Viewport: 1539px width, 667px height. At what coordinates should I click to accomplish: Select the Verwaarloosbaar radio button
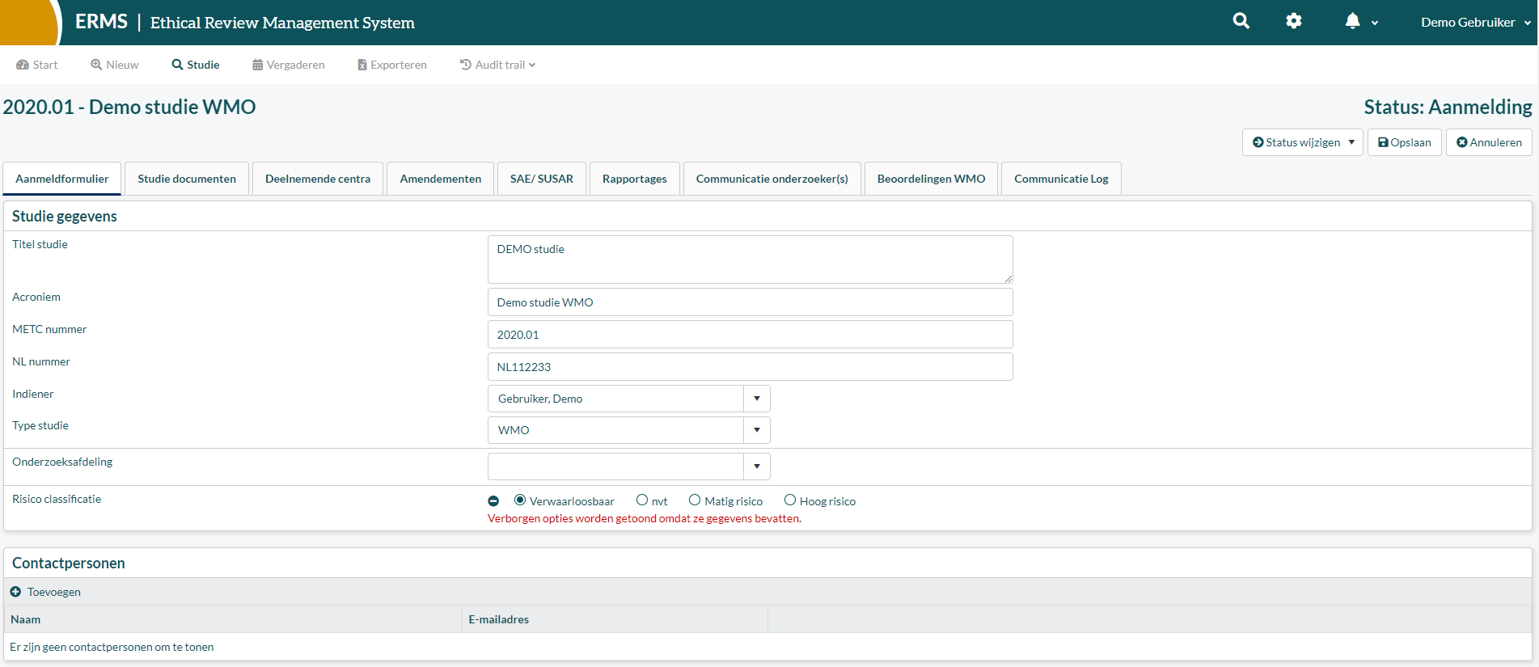(520, 500)
